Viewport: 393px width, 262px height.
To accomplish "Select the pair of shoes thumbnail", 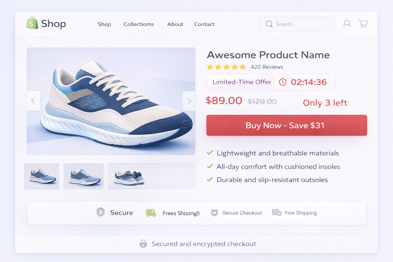I will pyautogui.click(x=152, y=176).
